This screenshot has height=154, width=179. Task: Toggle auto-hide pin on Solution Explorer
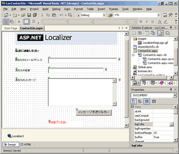click(x=171, y=28)
